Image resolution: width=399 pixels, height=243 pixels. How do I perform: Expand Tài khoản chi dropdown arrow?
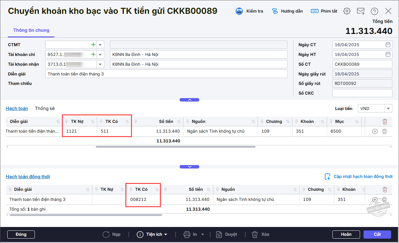(100, 54)
